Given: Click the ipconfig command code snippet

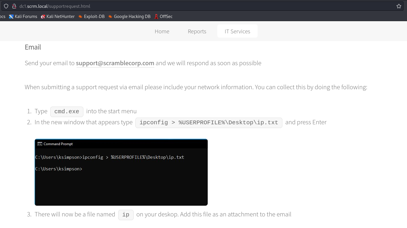Looking at the screenshot, I should point(209,123).
